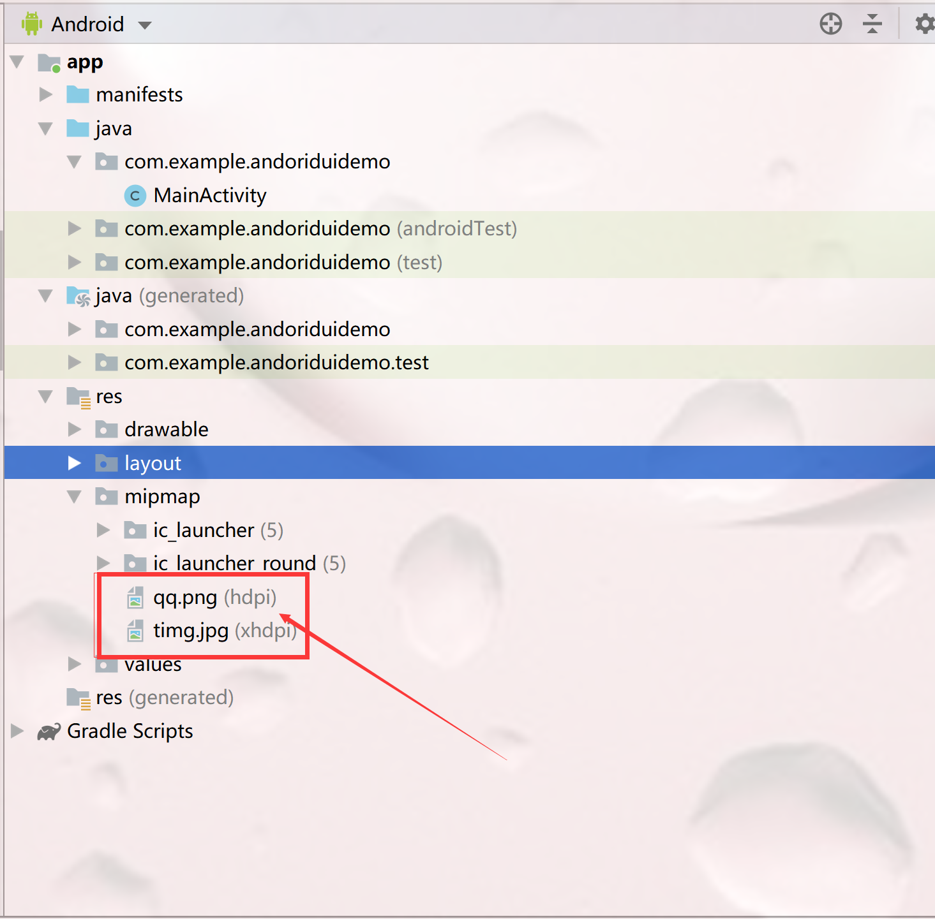
Task: Click the app module folder icon
Action: point(49,62)
